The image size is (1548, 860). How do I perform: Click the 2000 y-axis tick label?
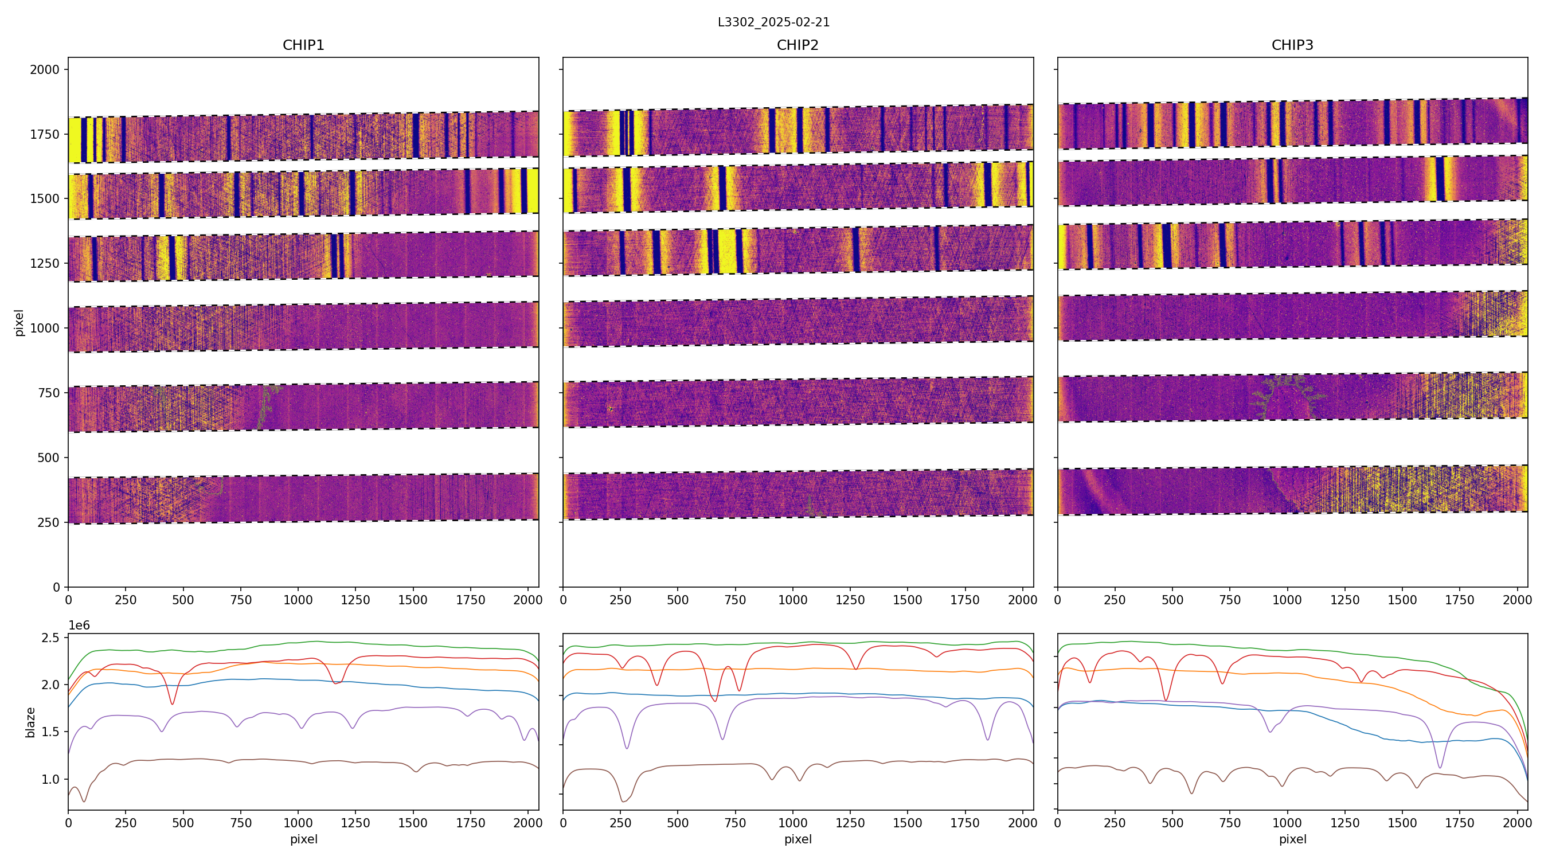(x=45, y=70)
